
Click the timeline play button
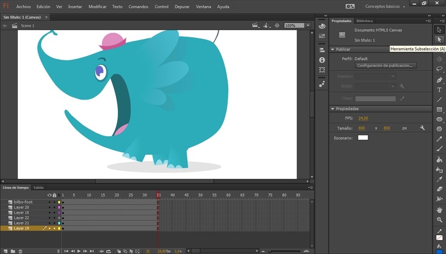point(79,251)
